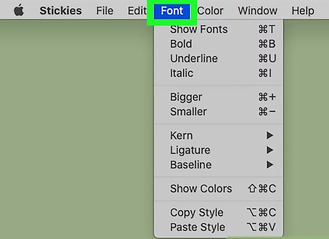This screenshot has height=239, width=329.
Task: Select the Copy Style menu item
Action: (x=197, y=212)
